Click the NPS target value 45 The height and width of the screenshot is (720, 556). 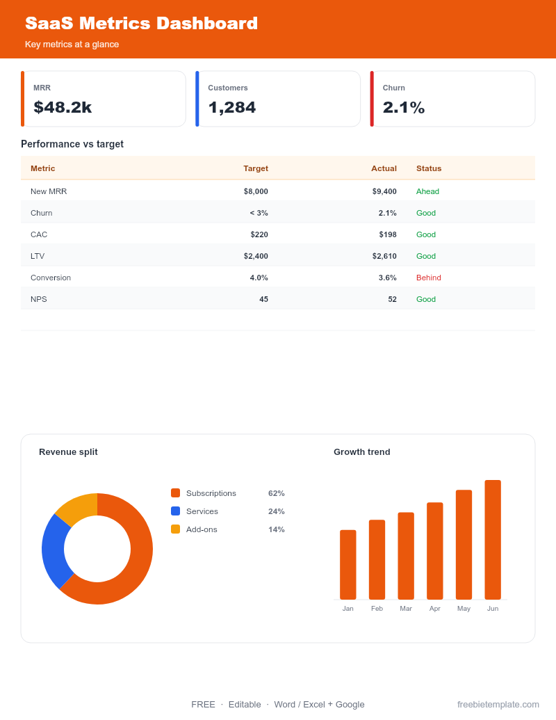point(264,299)
